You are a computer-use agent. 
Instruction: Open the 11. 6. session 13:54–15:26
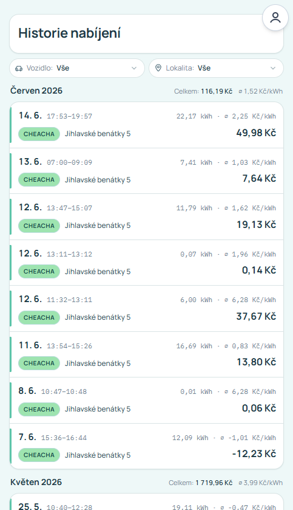point(147,354)
